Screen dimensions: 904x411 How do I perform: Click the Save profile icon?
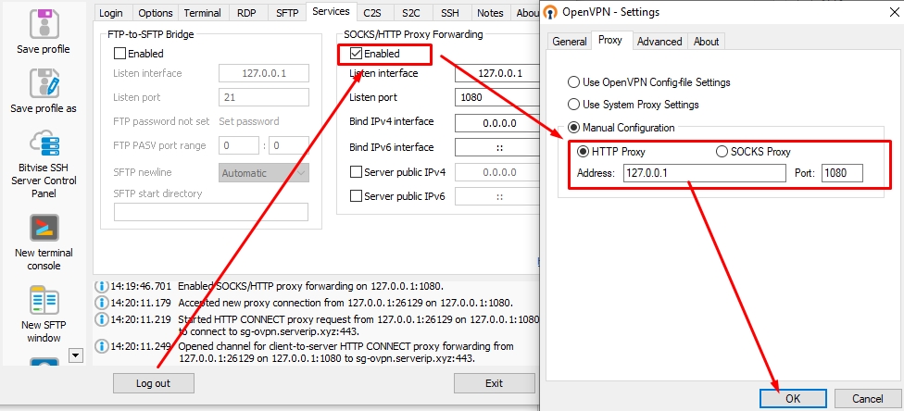coord(44,23)
